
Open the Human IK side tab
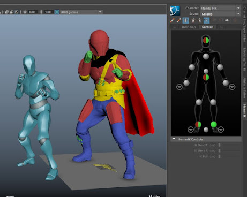(245, 111)
